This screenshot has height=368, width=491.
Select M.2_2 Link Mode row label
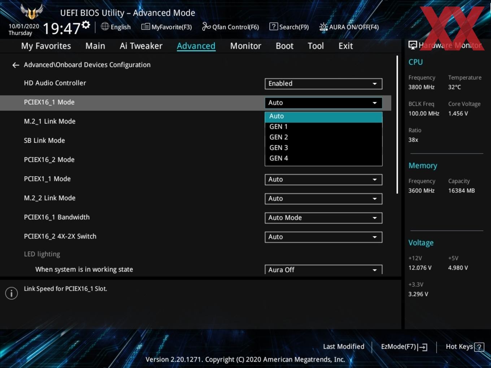tap(49, 198)
